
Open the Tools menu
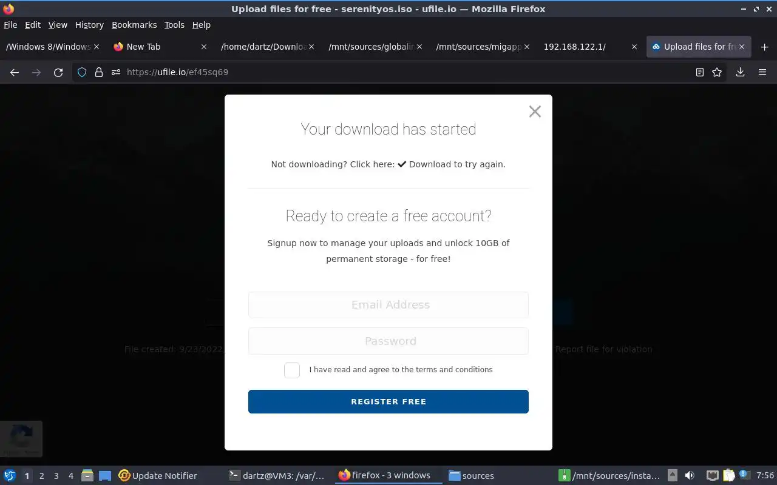click(174, 25)
